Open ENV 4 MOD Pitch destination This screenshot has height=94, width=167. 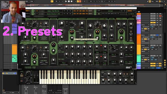[64, 63]
